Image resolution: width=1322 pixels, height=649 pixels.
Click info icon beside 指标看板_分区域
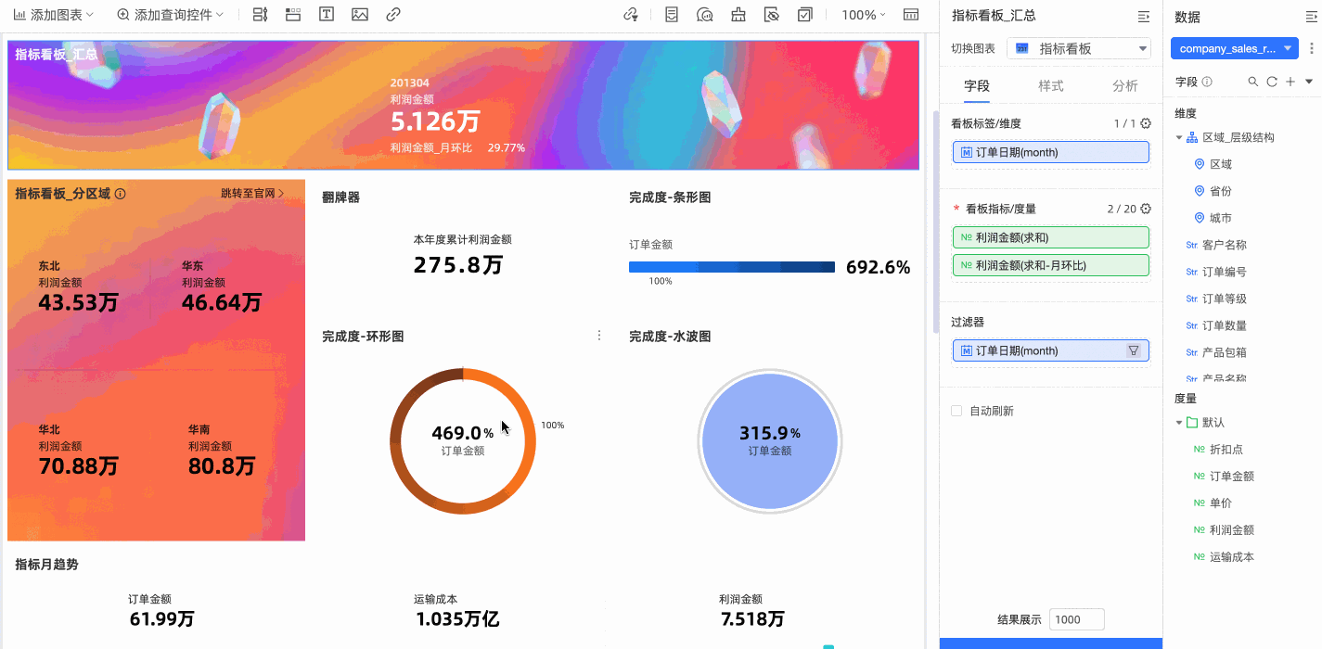pos(121,194)
